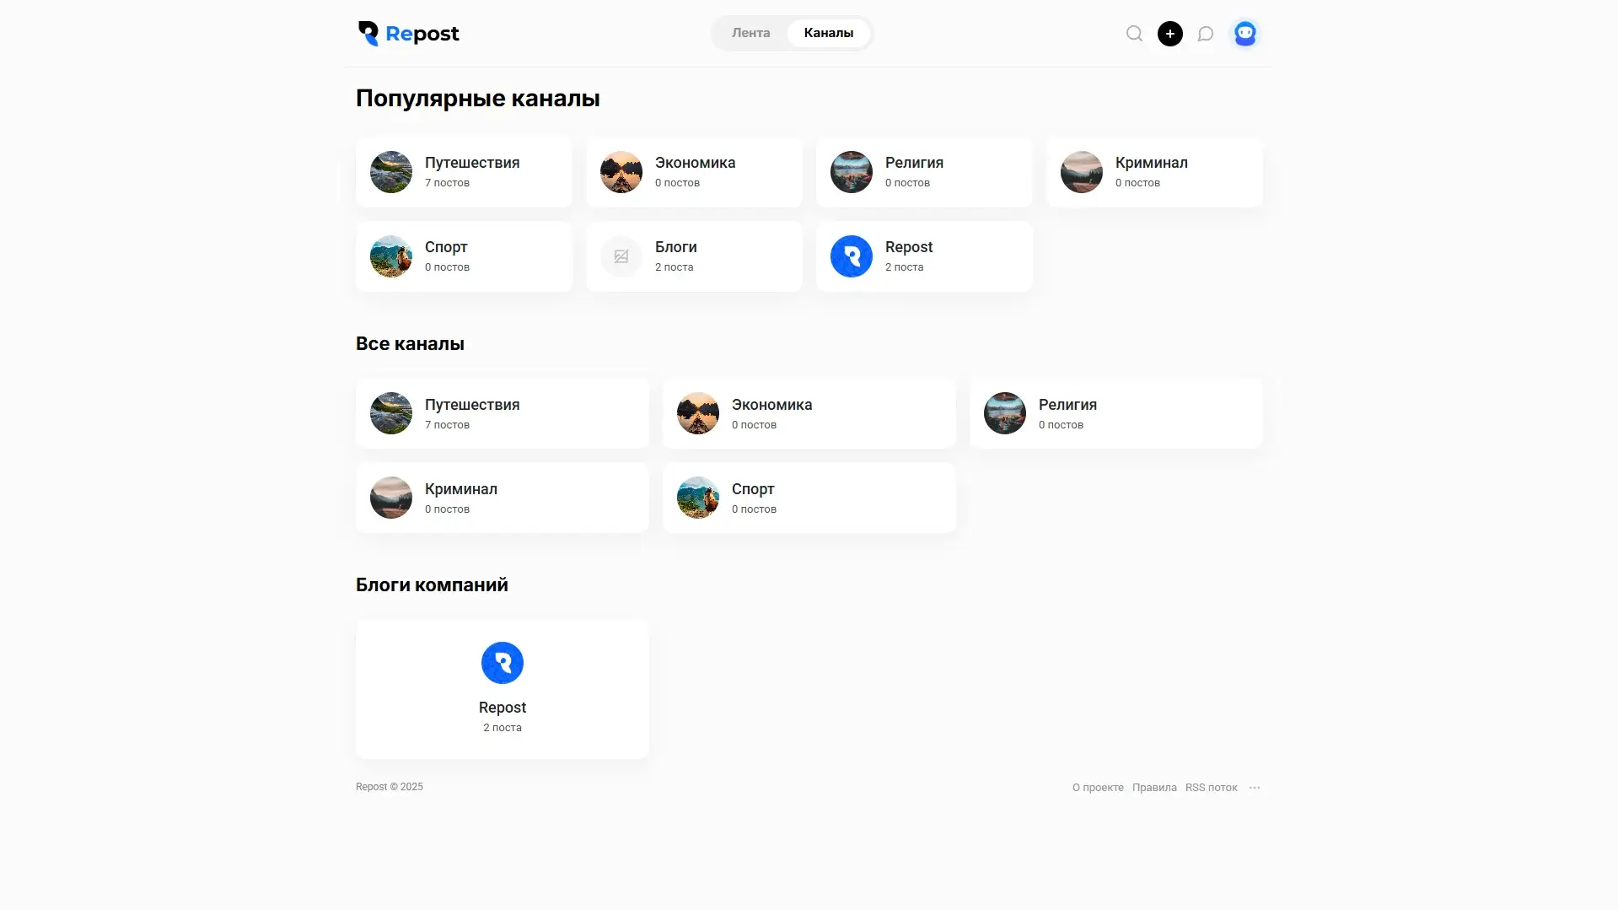Open search with the magnifier icon
Screen dimensions: 1618x910
click(x=1134, y=34)
